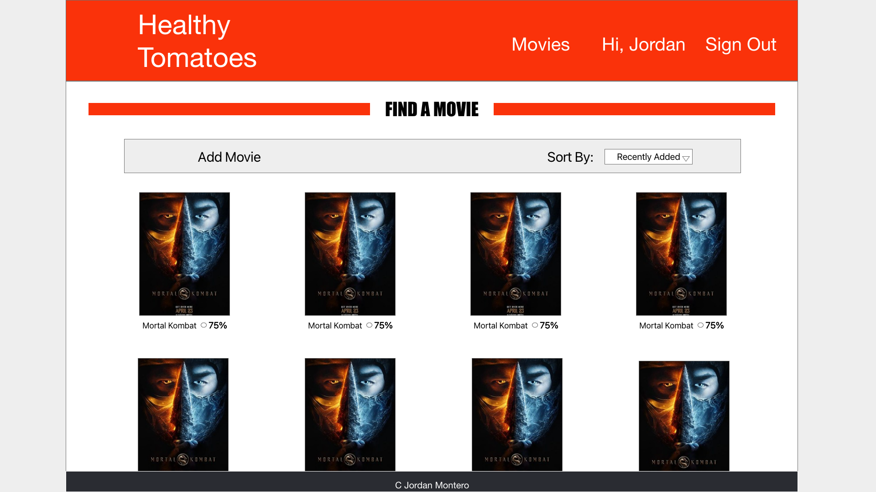Click Hi, Jordan in the header
The width and height of the screenshot is (876, 492).
click(x=643, y=45)
